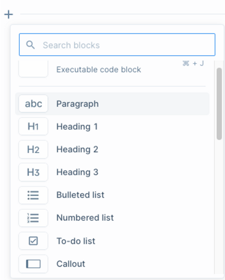The image size is (225, 280).
Task: Click the to-do checkbox icon
Action: pos(33,241)
